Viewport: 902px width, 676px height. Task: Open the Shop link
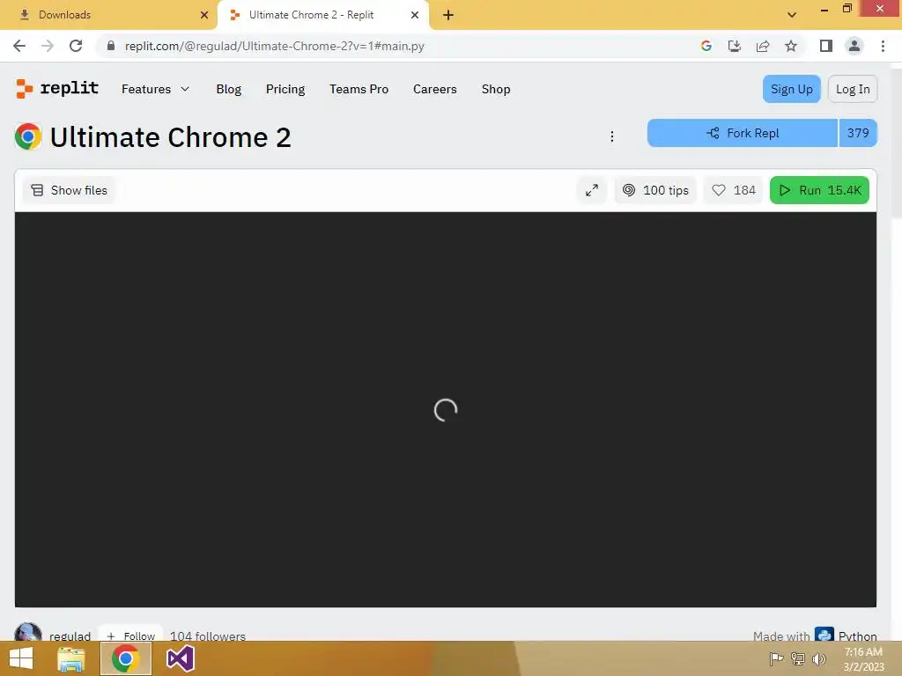[x=496, y=89]
